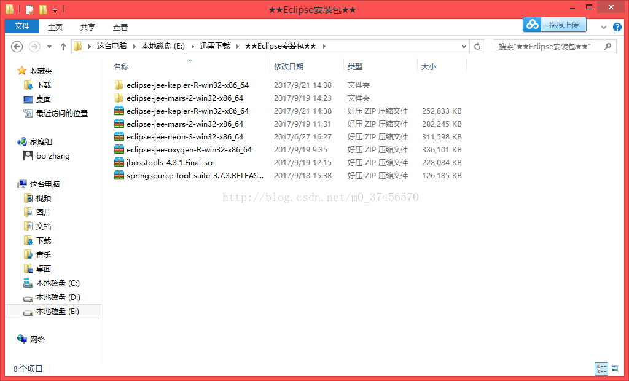Select eclipse-jee-neon-3 ZIP archive icon
The image size is (629, 381).
tap(119, 136)
